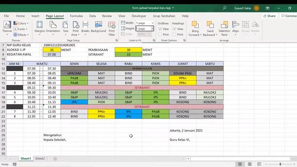Click the zoom in plus button

[x=294, y=164]
